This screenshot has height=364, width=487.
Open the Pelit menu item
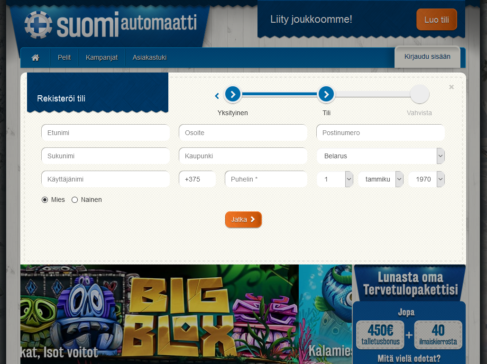point(64,57)
